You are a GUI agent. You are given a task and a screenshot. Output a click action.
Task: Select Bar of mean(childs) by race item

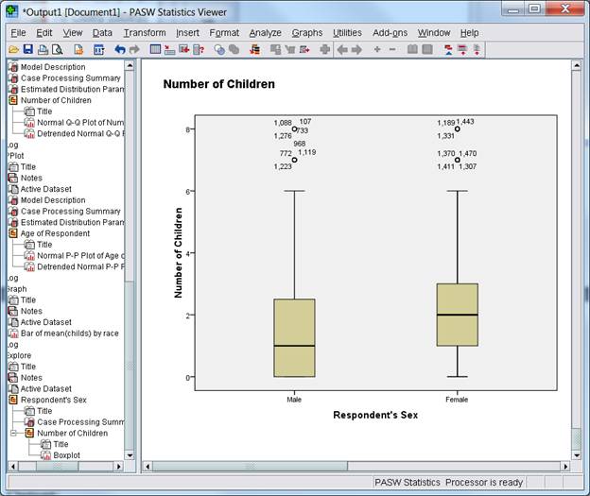[69, 334]
